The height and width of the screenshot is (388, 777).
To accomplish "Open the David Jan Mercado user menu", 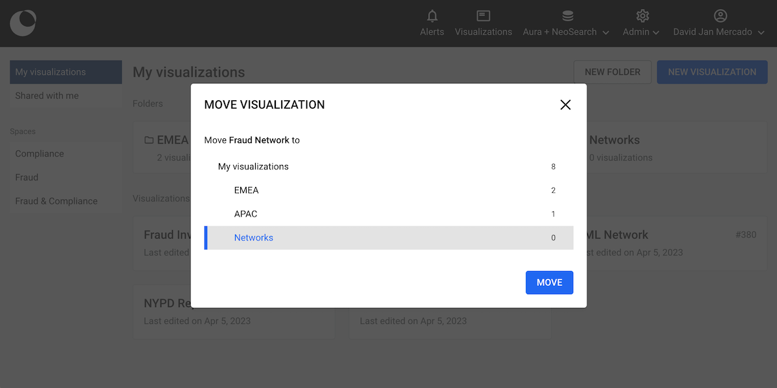I will (x=719, y=32).
